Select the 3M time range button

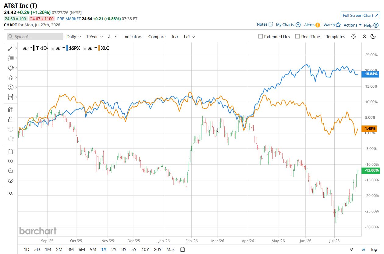[70, 249]
